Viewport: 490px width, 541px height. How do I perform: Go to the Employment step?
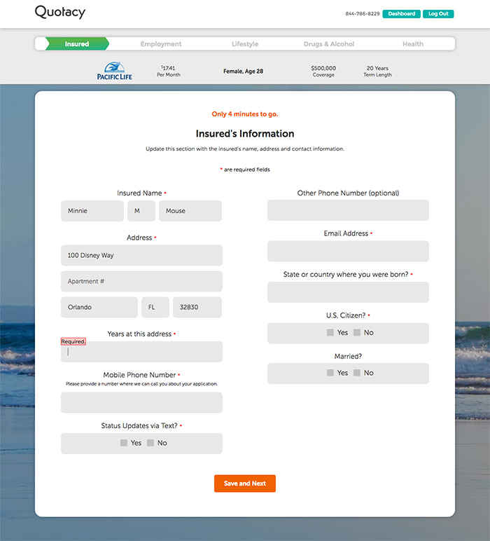click(x=161, y=44)
